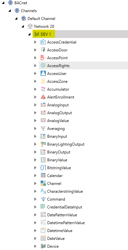Click the AlertEnrollment warning triangle icon
The width and height of the screenshot is (128, 250).
(43, 97)
